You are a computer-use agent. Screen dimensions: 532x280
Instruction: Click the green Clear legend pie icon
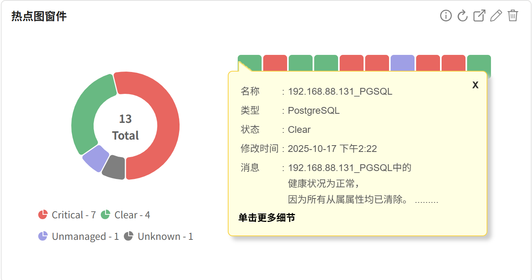(x=105, y=215)
